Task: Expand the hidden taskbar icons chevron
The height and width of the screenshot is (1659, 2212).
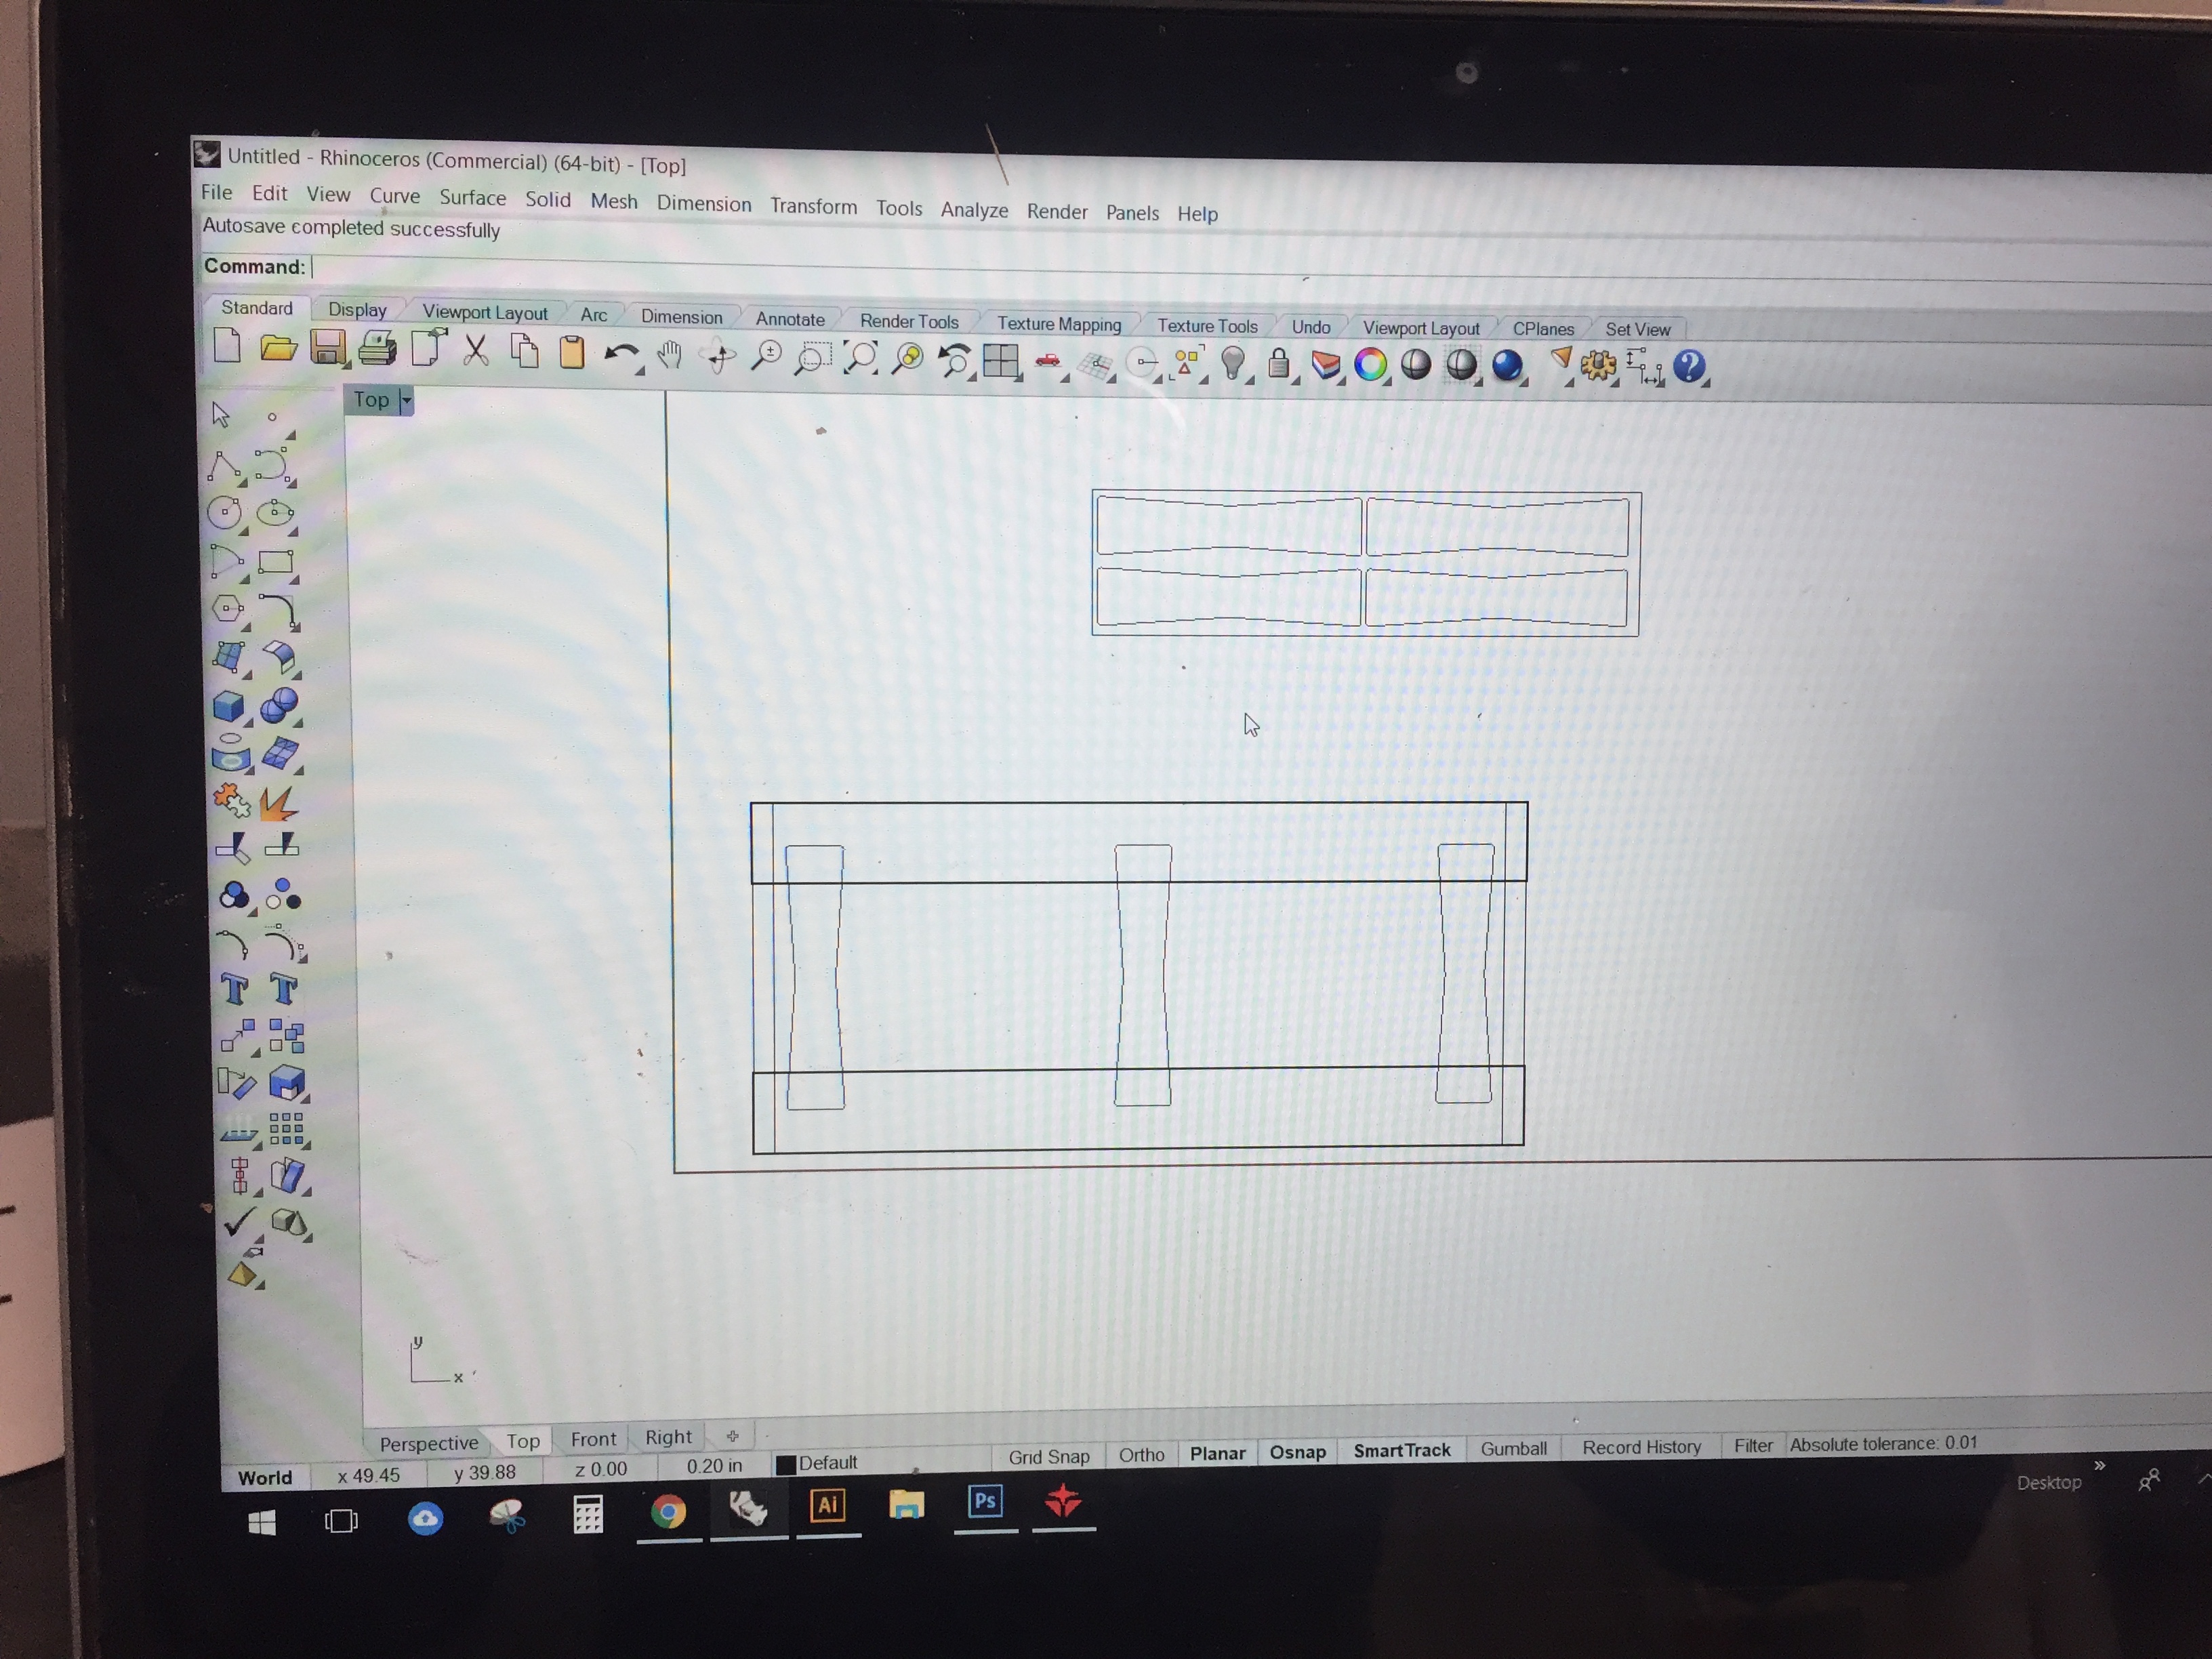Action: tap(2205, 1478)
